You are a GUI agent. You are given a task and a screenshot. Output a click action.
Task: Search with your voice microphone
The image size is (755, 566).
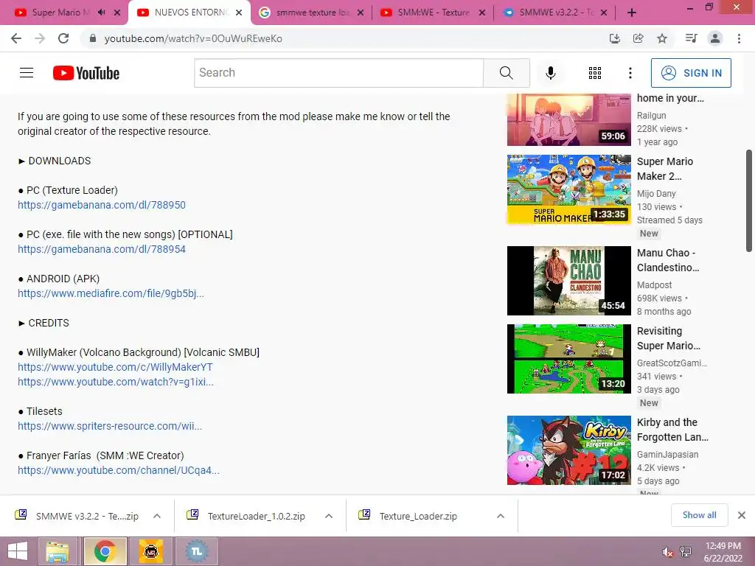pos(550,73)
